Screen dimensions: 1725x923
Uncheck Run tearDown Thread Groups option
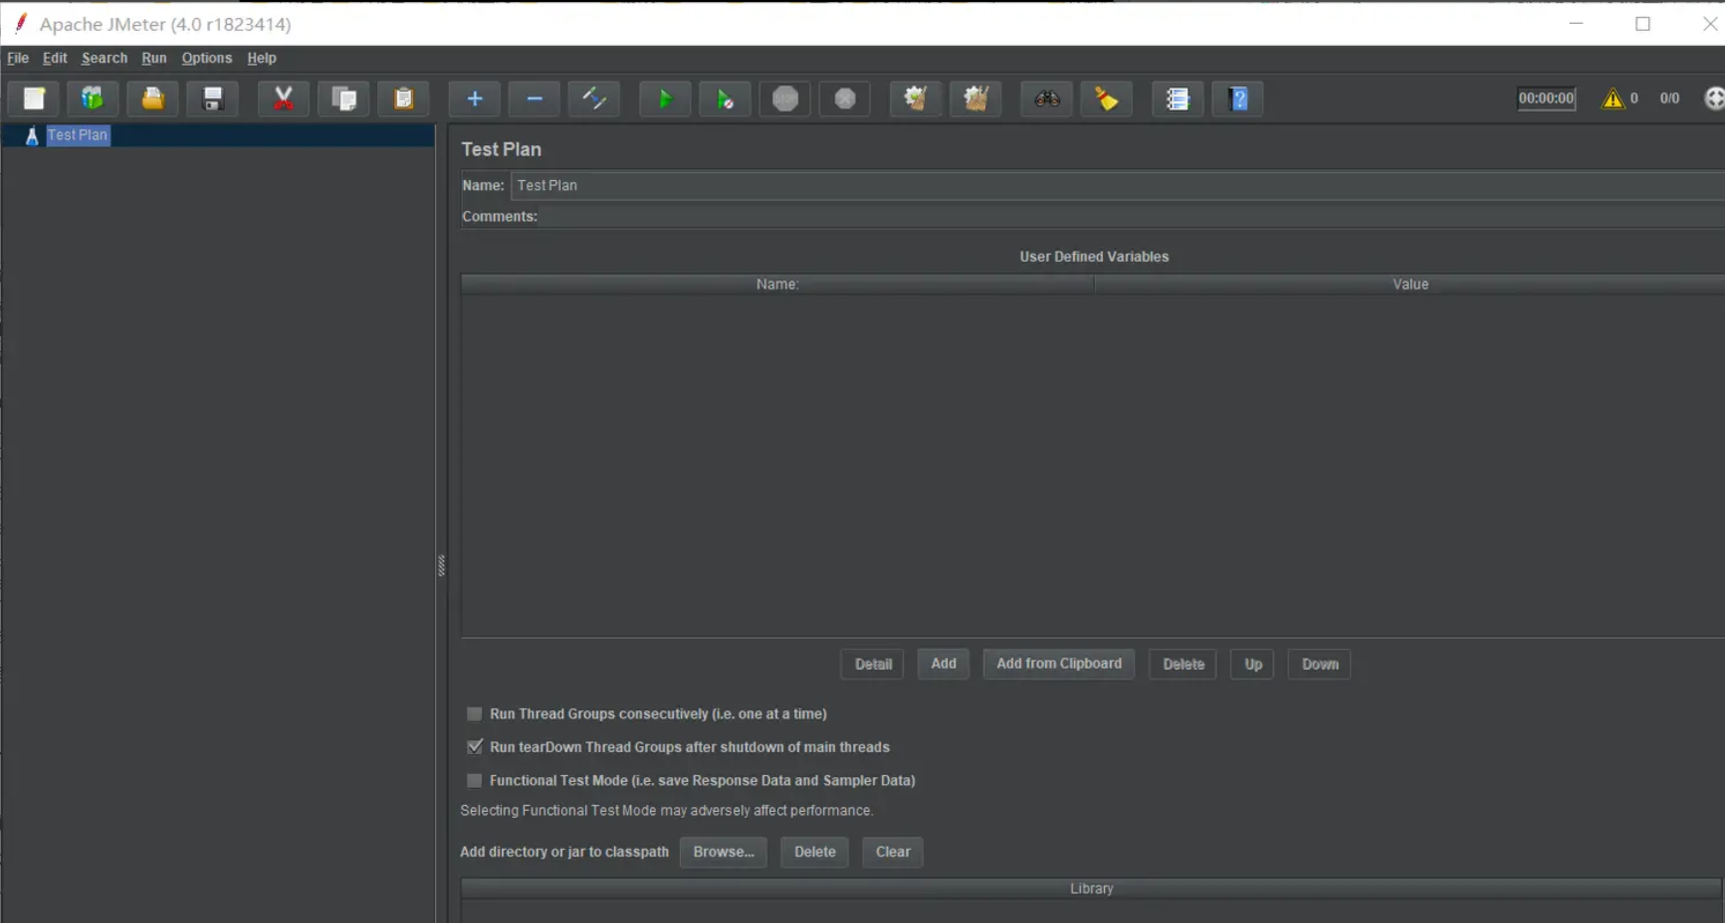point(474,747)
